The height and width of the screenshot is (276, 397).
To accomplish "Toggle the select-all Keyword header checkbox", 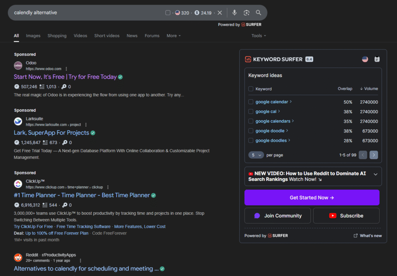I will click(251, 89).
